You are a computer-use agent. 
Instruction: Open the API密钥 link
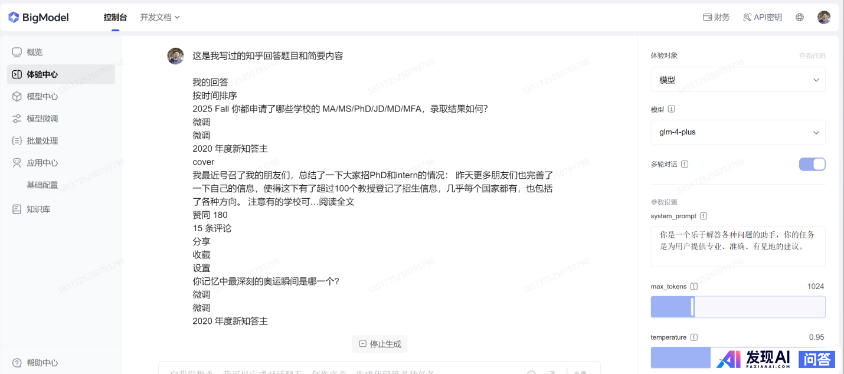click(x=763, y=18)
